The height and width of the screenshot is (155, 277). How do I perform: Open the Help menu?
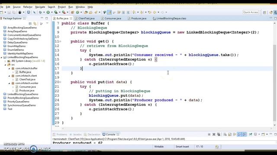coord(90,7)
